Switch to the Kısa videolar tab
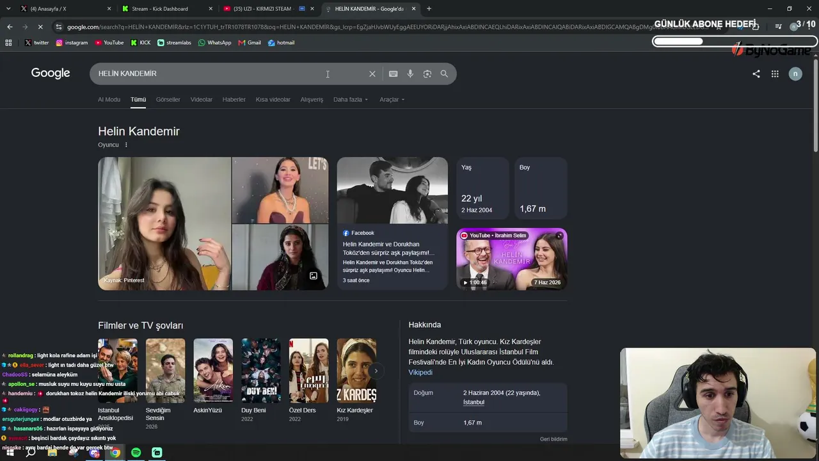This screenshot has height=461, width=819. 273,100
